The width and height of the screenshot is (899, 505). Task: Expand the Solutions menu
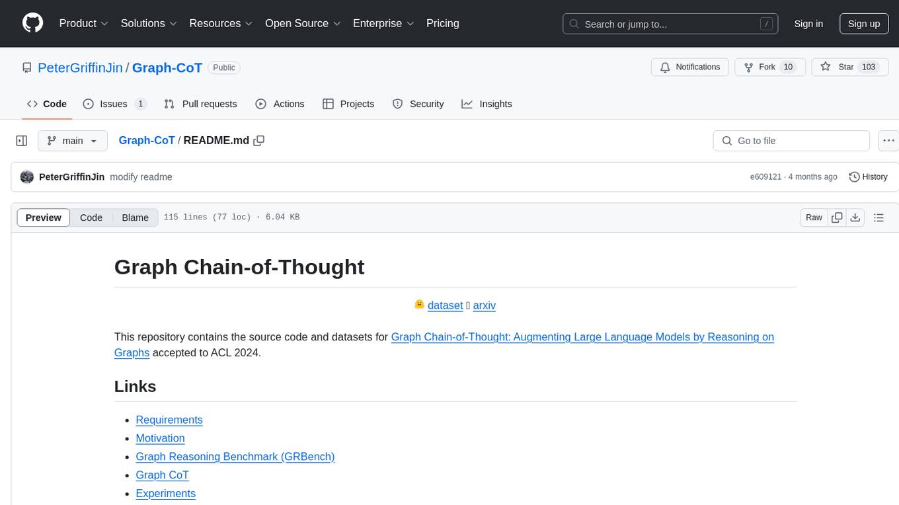click(x=149, y=23)
